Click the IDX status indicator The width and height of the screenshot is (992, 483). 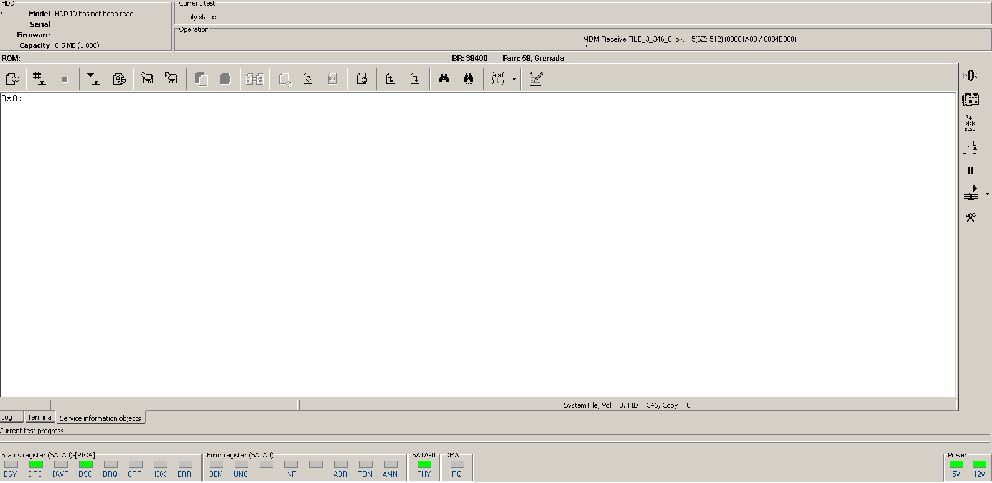tap(160, 464)
